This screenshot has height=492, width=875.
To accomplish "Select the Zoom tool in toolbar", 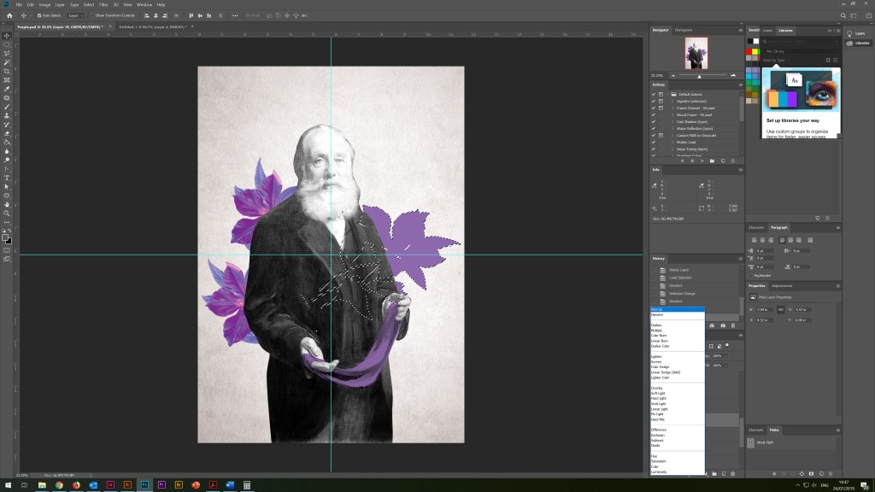I will pos(7,214).
